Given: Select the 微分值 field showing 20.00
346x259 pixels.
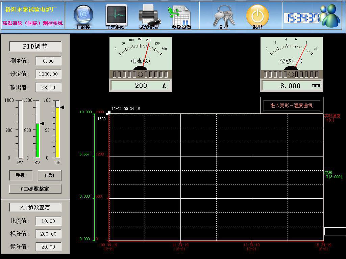Looking at the screenshot, I should (48, 247).
